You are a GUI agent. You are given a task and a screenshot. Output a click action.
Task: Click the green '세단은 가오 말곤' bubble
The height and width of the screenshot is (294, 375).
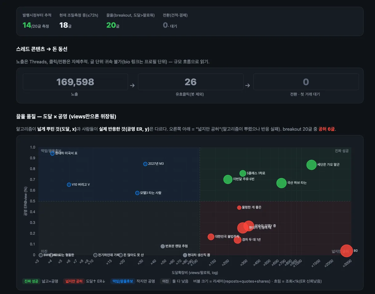pos(311,165)
